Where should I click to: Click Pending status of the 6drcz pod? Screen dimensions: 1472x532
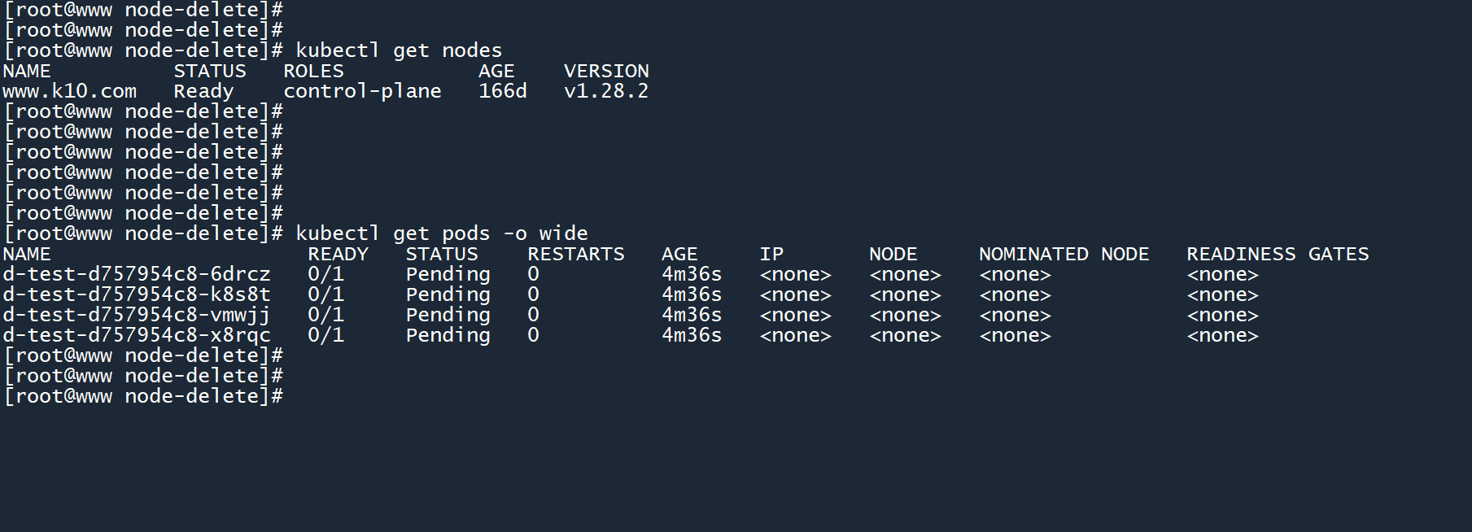pyautogui.click(x=448, y=274)
